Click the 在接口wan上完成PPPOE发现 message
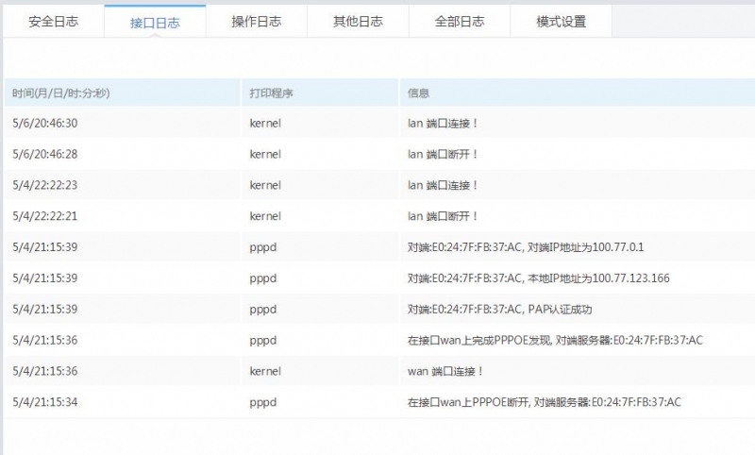 click(554, 340)
